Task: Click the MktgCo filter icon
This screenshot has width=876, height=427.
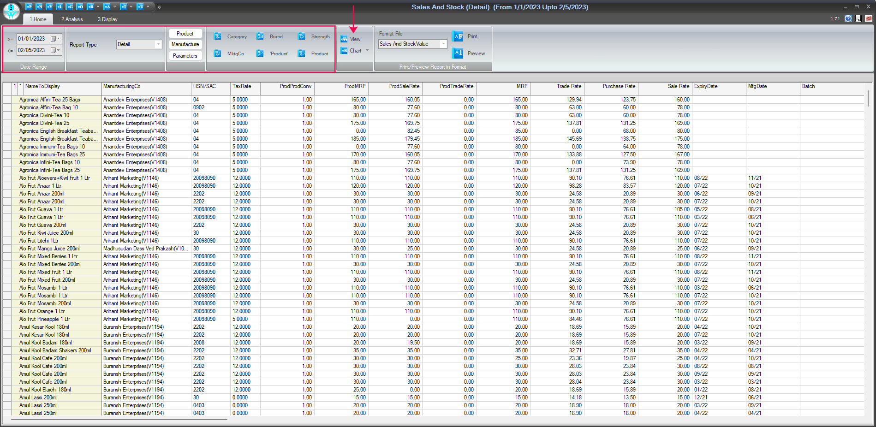Action: [218, 53]
